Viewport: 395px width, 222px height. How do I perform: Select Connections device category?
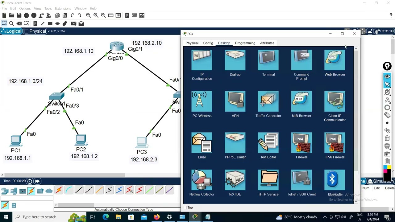click(31, 191)
